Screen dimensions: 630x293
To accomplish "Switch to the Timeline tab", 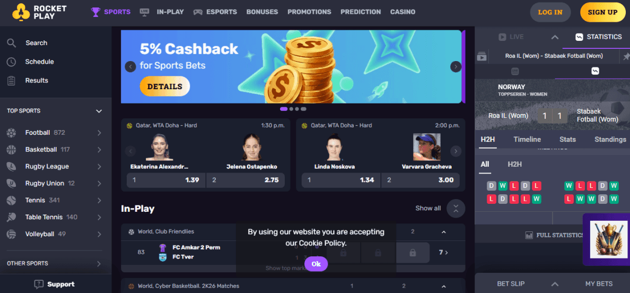I will pyautogui.click(x=527, y=140).
